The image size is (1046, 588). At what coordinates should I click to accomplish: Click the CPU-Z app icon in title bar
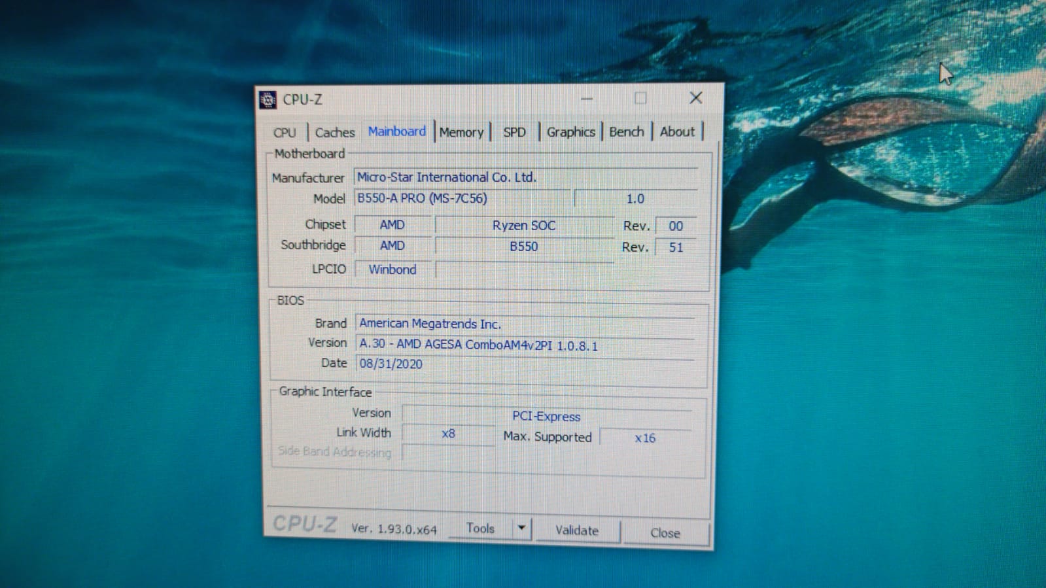tap(268, 99)
